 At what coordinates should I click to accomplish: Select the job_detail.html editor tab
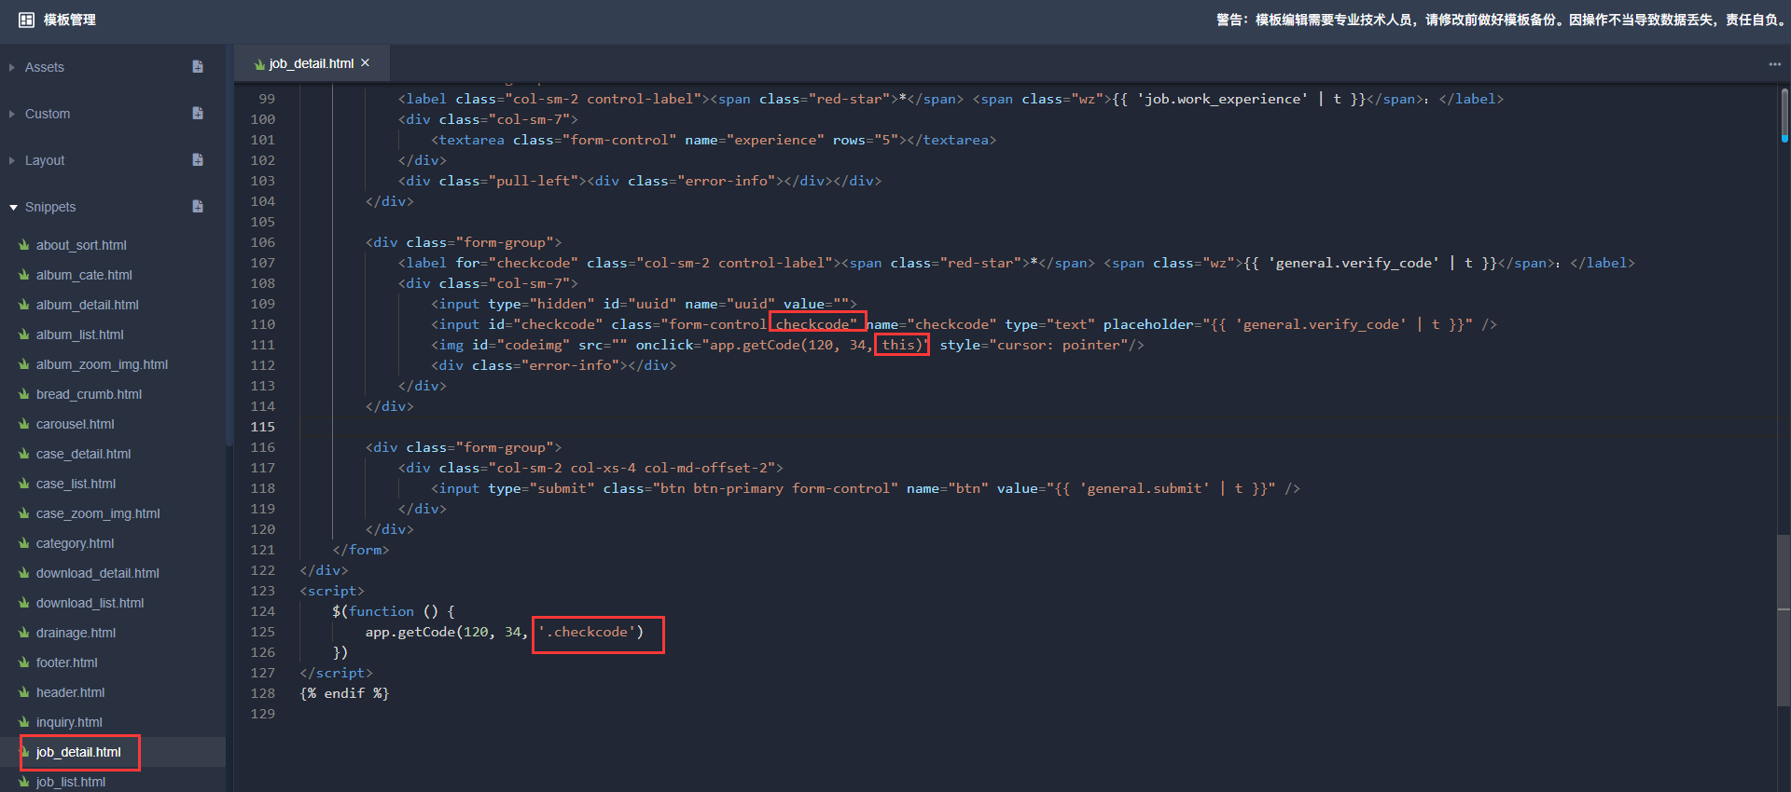click(312, 63)
